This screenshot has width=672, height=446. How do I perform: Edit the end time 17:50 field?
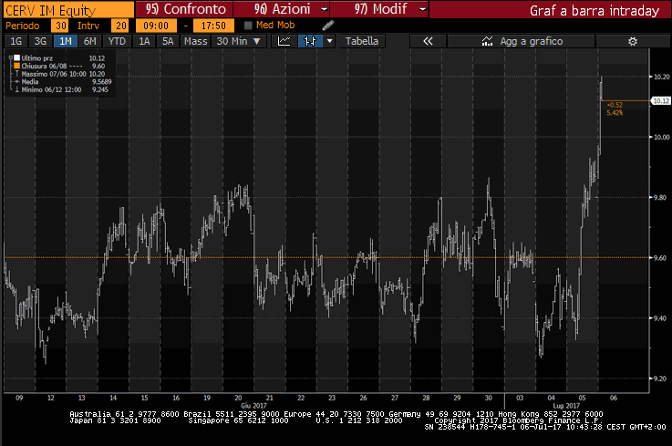click(x=213, y=26)
